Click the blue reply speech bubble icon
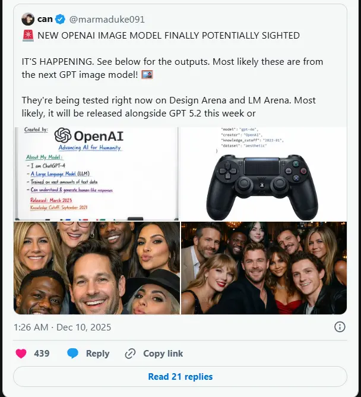361x397 pixels. 72,353
